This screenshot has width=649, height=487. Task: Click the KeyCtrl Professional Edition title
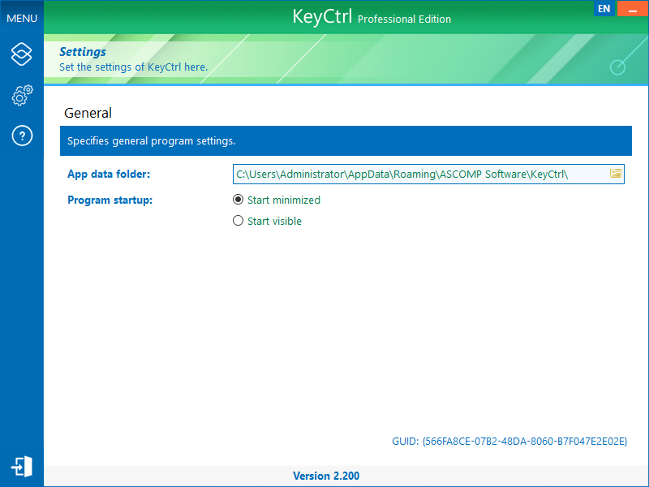[372, 17]
